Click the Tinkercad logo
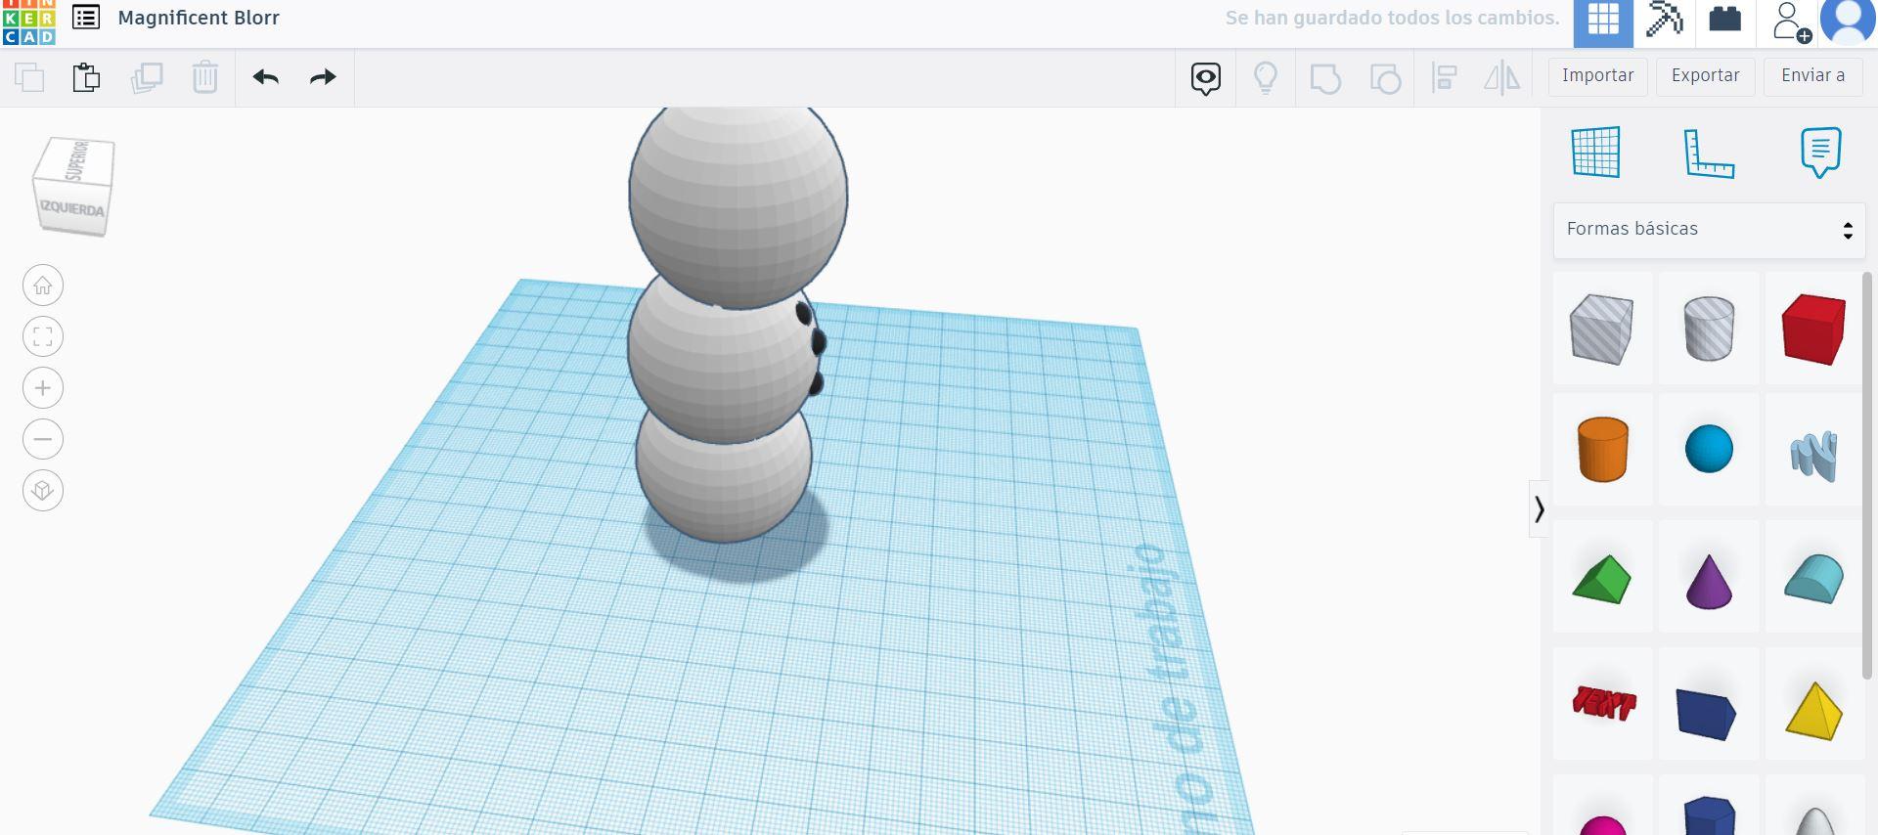The image size is (1878, 835). tap(28, 22)
